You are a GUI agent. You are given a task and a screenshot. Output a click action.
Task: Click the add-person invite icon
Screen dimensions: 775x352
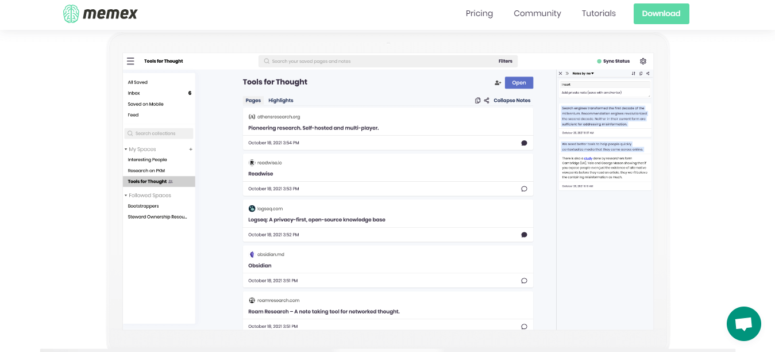click(x=498, y=83)
